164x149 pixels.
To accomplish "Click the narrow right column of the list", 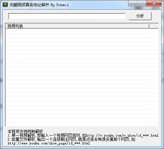I will pyautogui.click(x=154, y=77).
